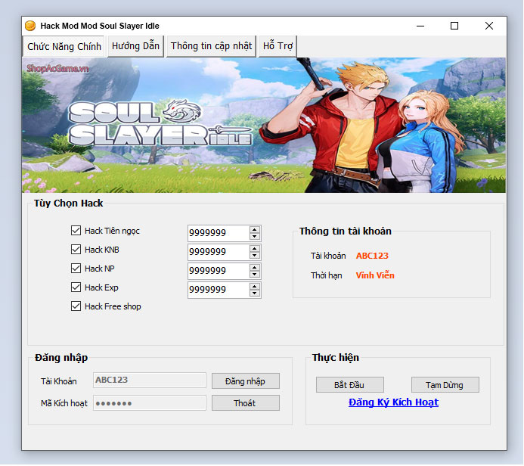524x466 pixels.
Task: Click the Vĩnh Viễn expiry text
Action: [375, 275]
